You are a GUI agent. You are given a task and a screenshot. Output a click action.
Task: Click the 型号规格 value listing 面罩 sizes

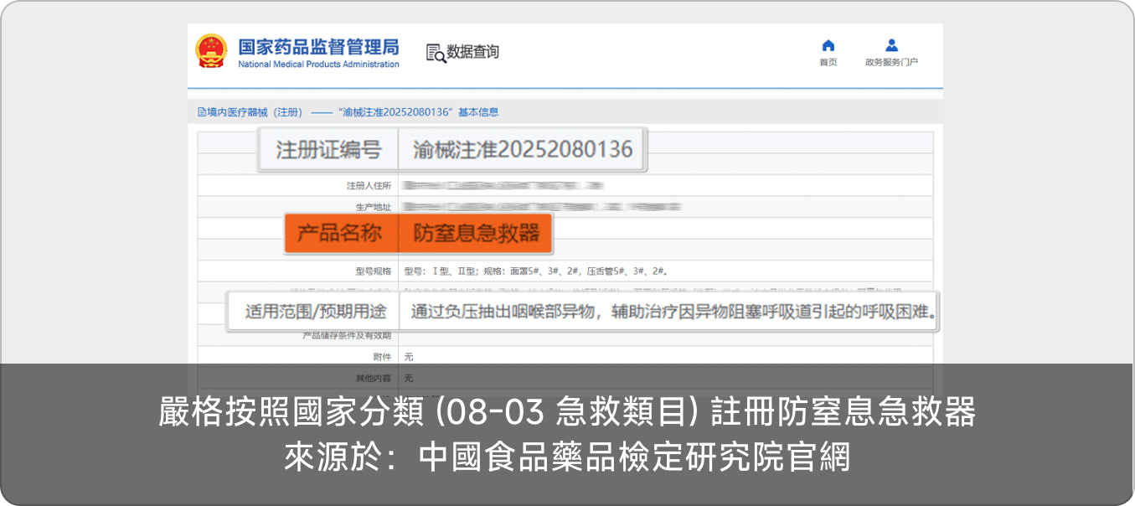[535, 271]
